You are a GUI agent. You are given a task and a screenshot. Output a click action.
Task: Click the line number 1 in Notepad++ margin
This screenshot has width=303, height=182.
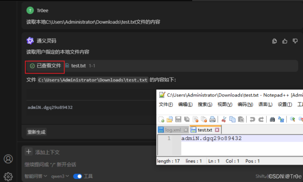coord(169,138)
